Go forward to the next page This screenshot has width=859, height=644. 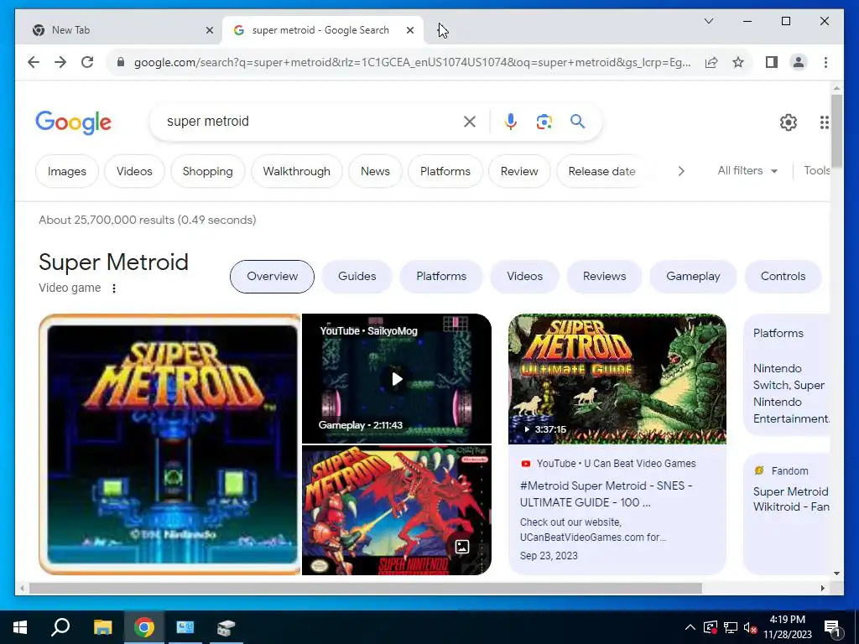pos(60,62)
